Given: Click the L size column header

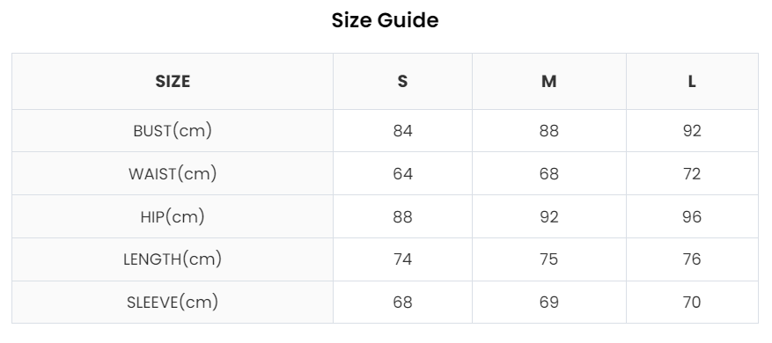Looking at the screenshot, I should (x=692, y=81).
